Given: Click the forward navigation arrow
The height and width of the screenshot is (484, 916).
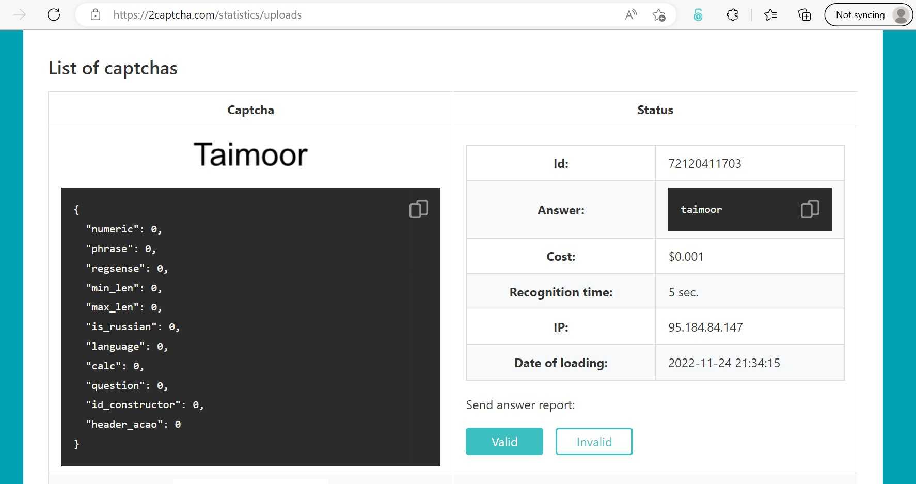Looking at the screenshot, I should click(x=19, y=14).
